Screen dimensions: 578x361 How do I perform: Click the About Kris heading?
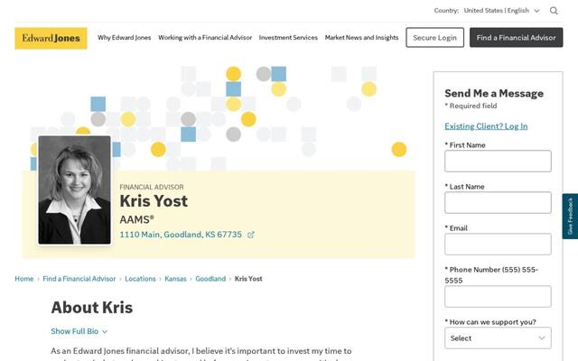[92, 308]
